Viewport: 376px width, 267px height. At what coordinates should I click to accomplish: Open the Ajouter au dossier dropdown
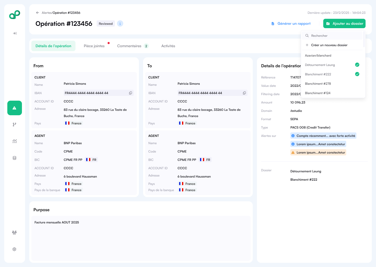(x=344, y=23)
